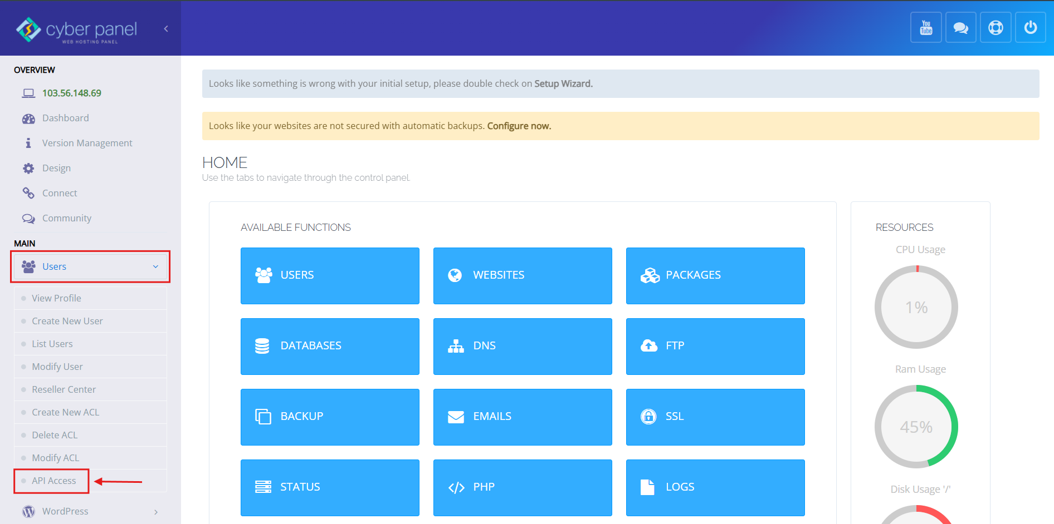1054x524 pixels.
Task: Open the Dashboard menu item
Action: 65,118
